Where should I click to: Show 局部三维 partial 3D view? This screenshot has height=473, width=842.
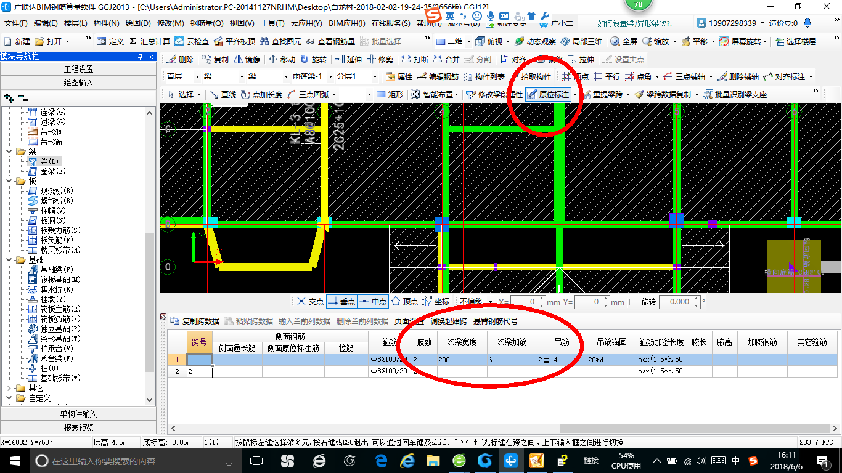click(581, 41)
